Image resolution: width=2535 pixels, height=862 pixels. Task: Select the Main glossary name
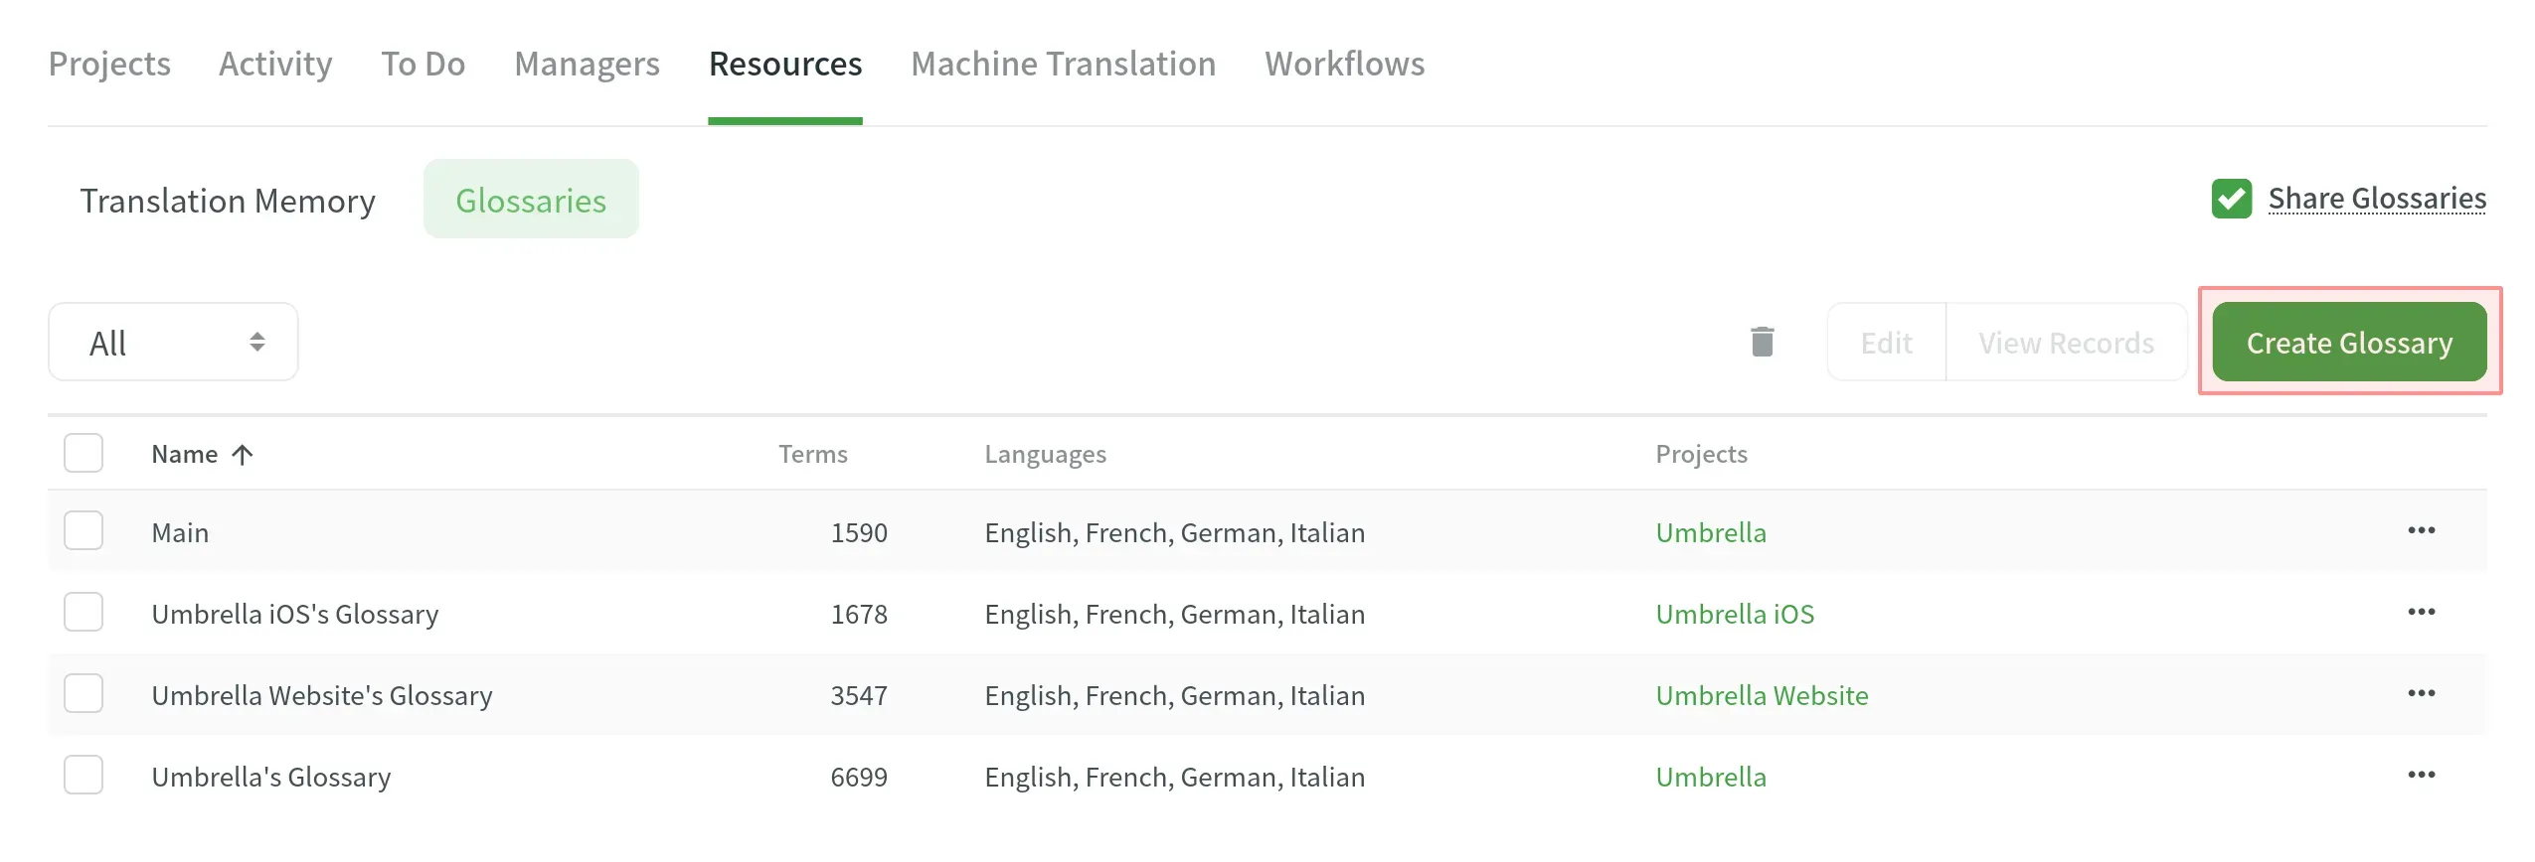180,532
